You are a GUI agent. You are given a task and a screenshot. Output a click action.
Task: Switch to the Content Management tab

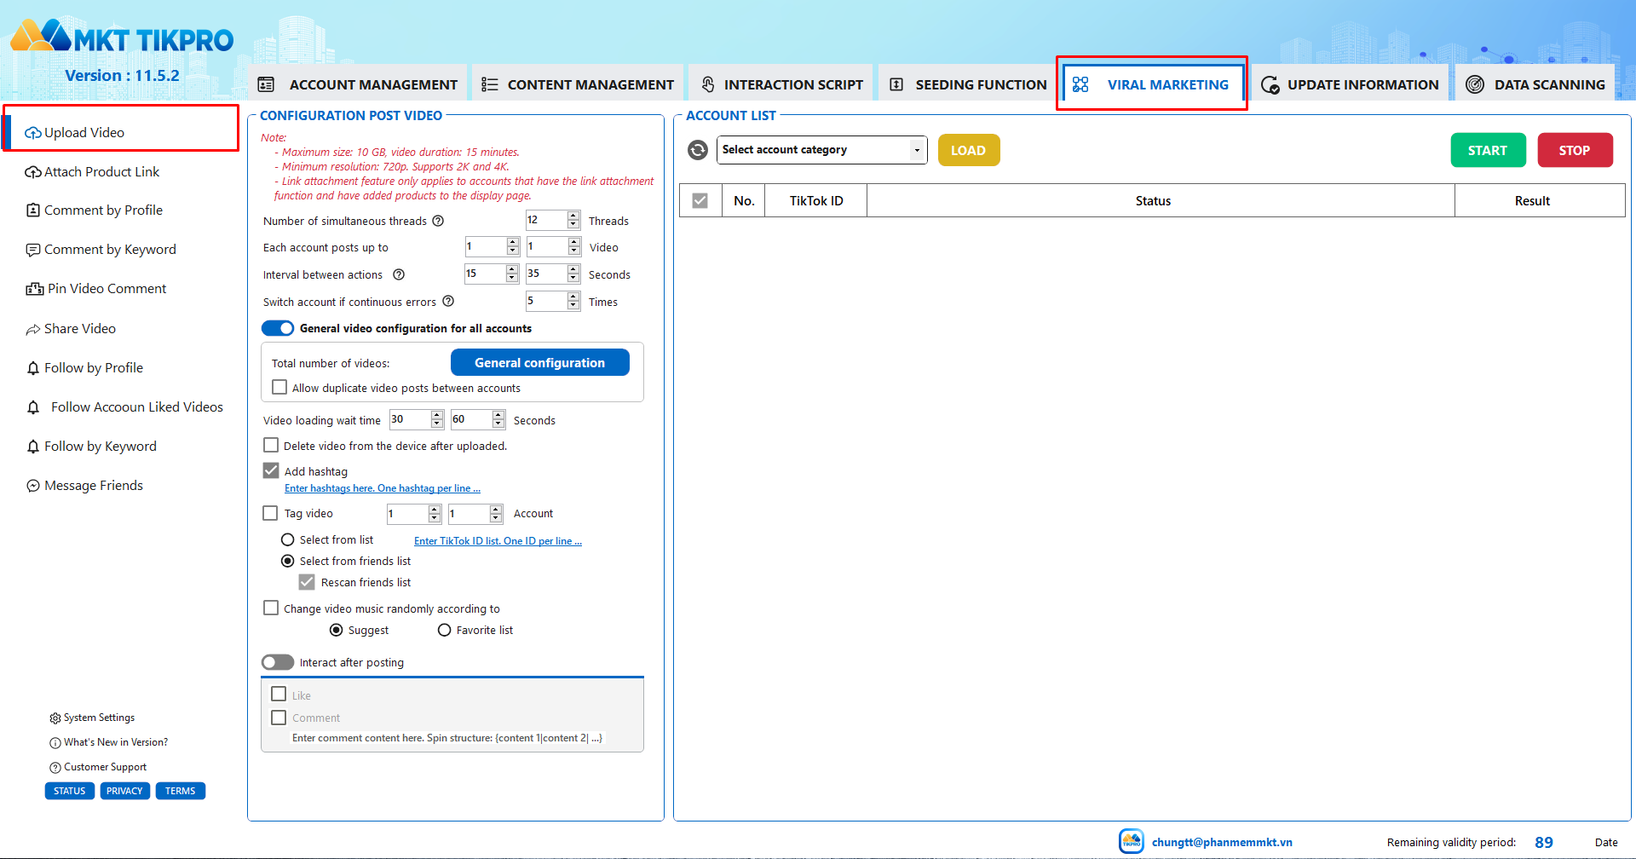click(x=578, y=84)
